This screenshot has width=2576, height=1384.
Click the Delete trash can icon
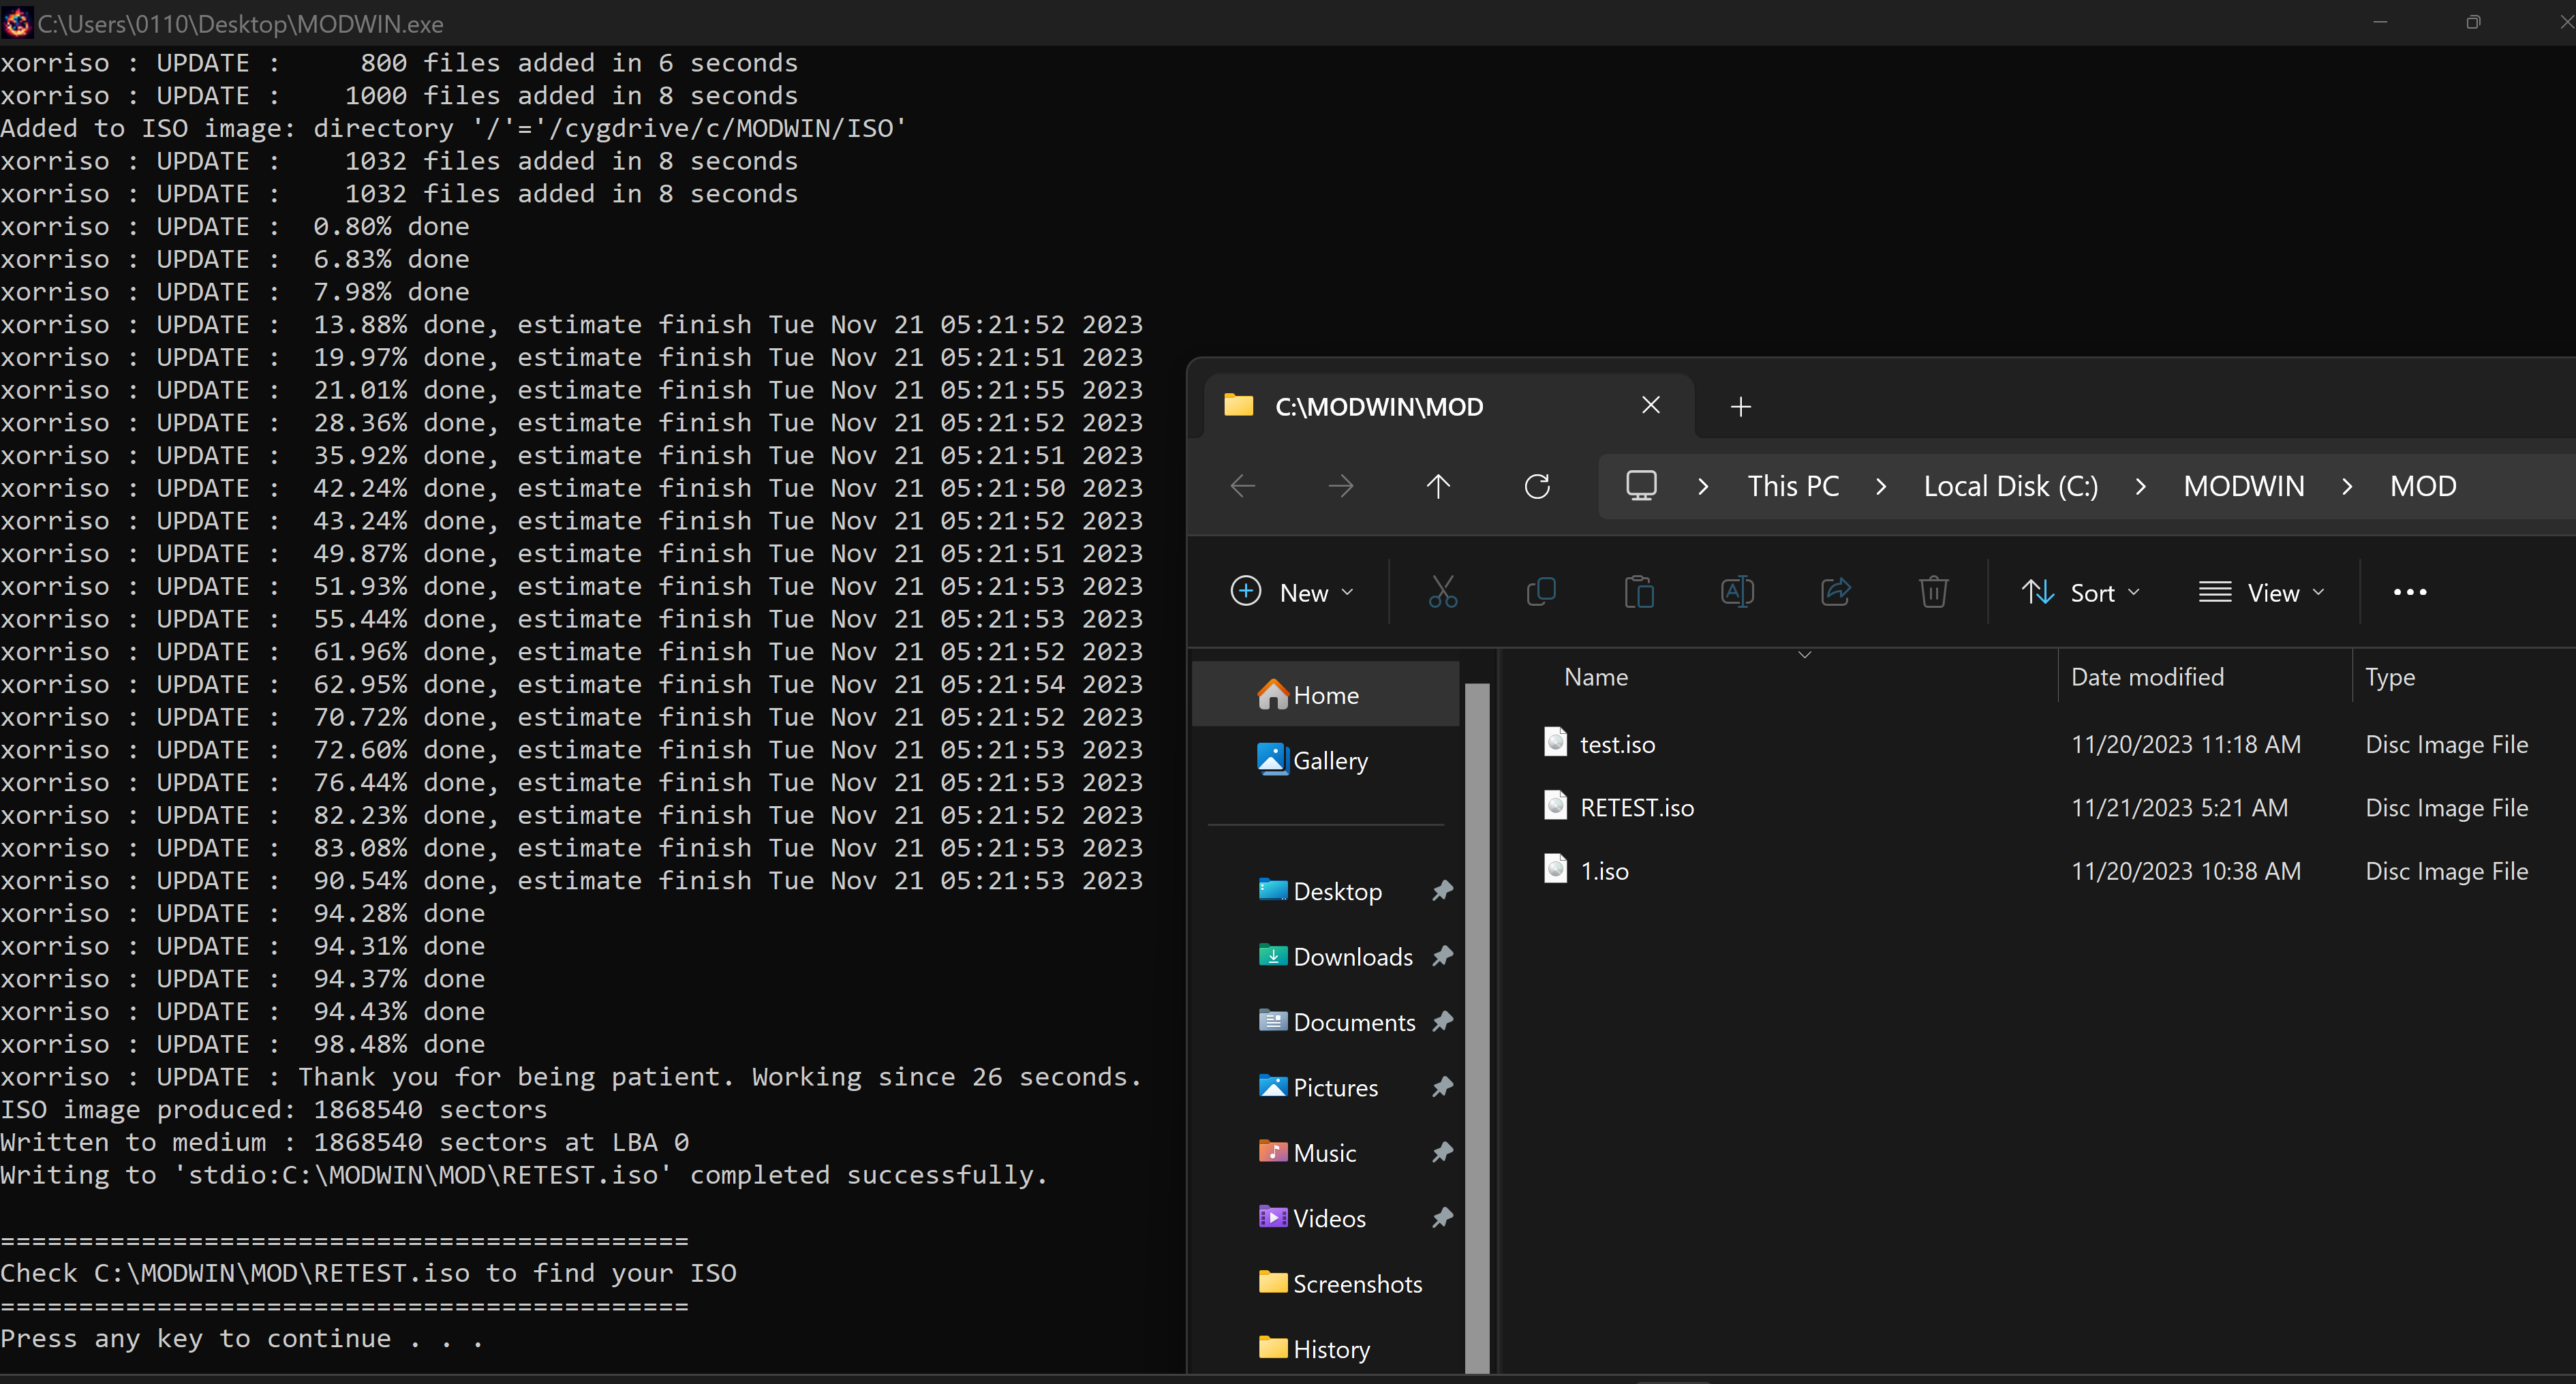point(1933,592)
